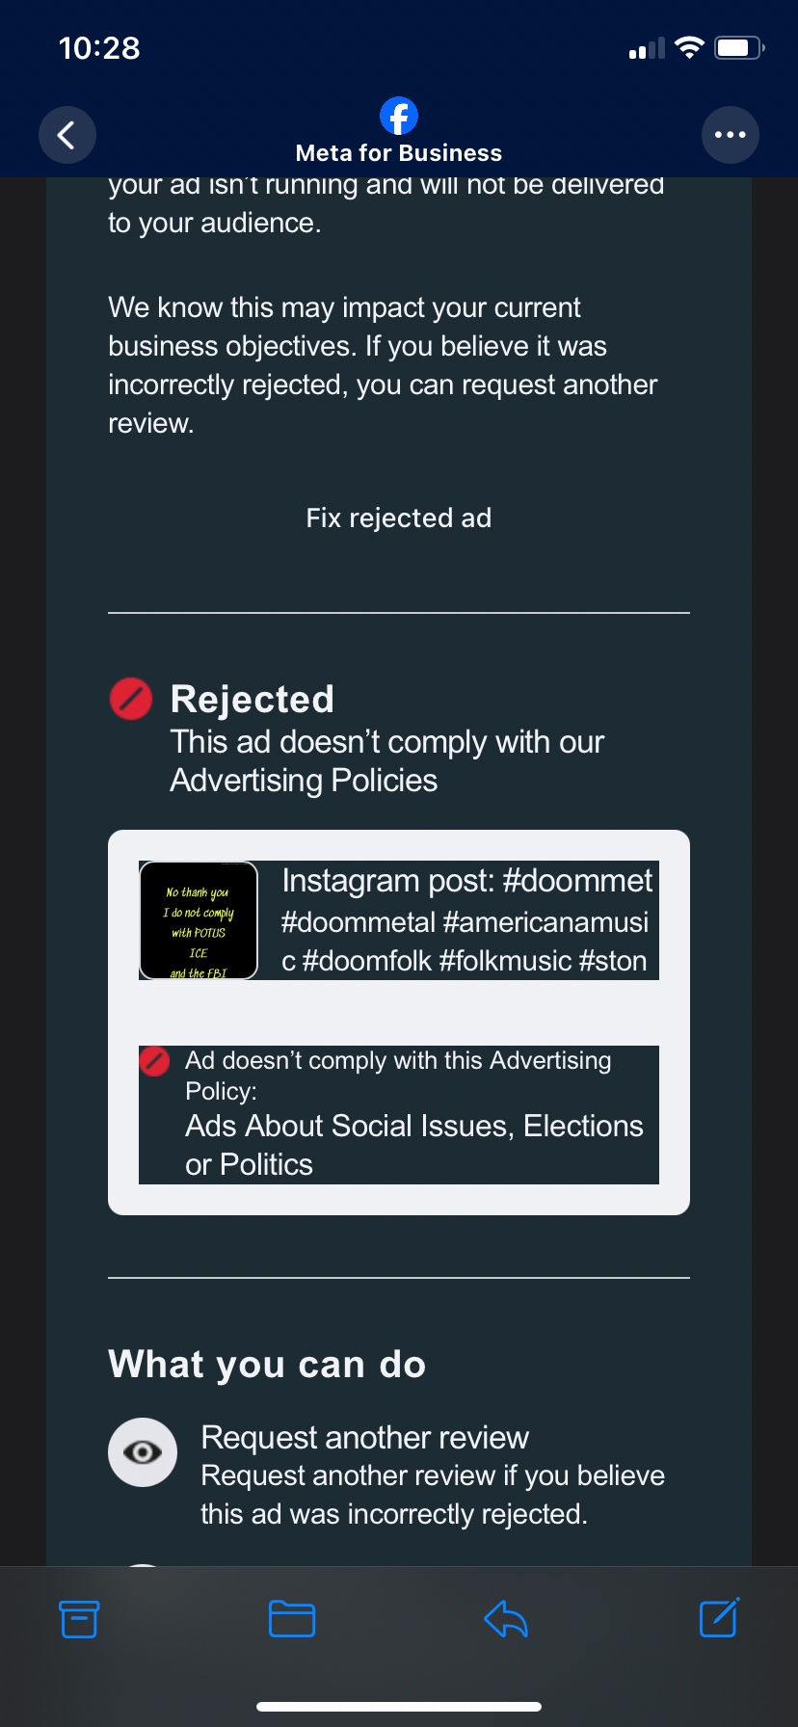Tap the home indicator bar
This screenshot has width=798, height=1727.
pos(399,1707)
